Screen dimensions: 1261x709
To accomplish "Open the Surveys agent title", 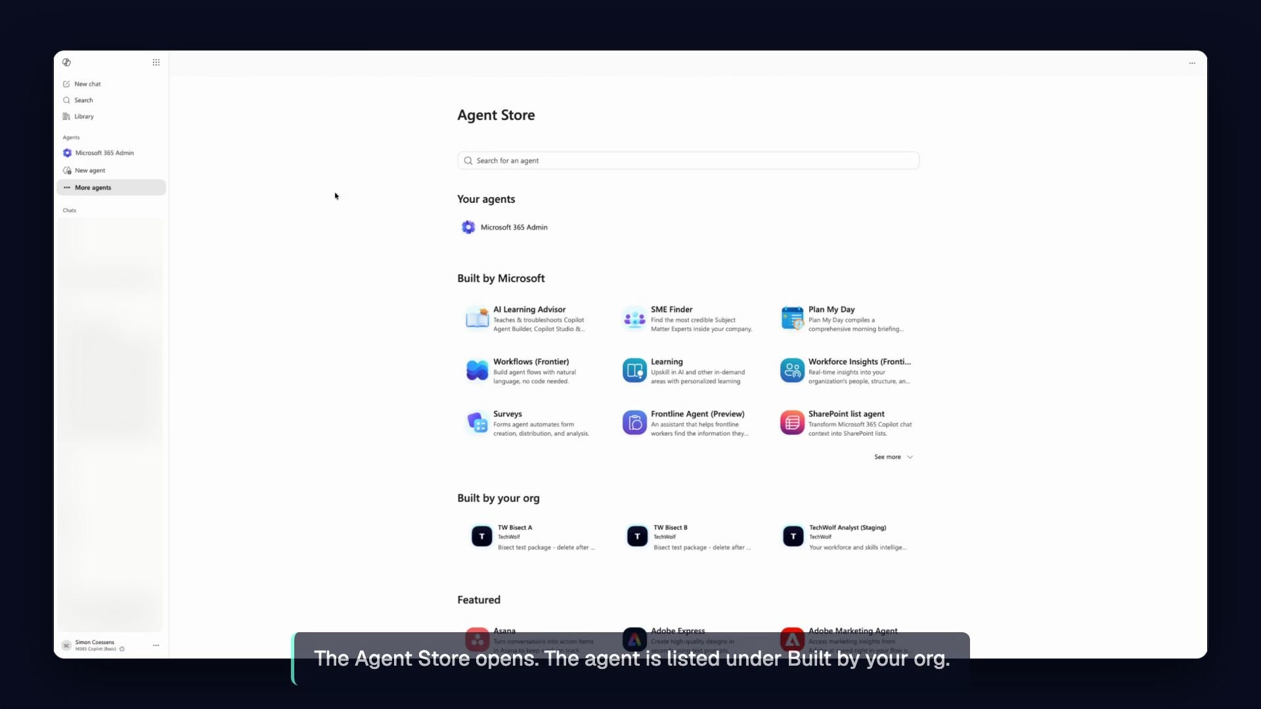I will 508,414.
